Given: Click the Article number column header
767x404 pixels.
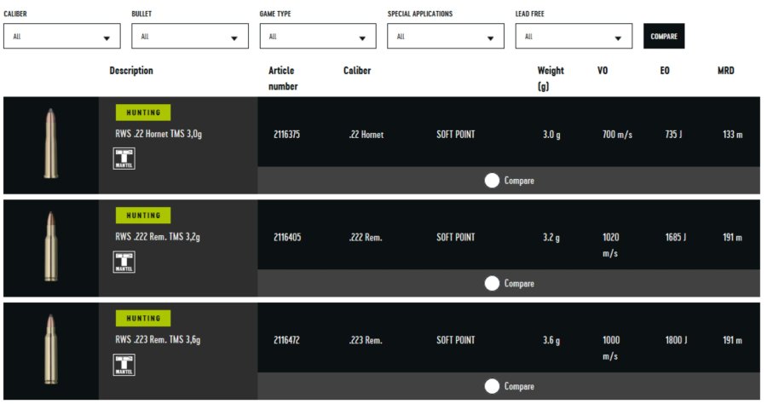Looking at the screenshot, I should coord(283,78).
